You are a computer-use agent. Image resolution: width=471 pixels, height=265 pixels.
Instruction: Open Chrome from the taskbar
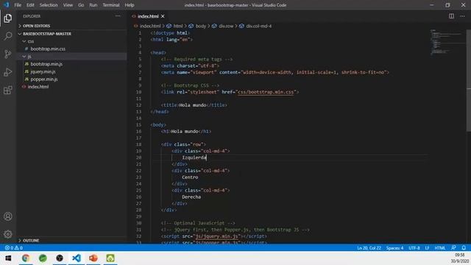coord(26,258)
